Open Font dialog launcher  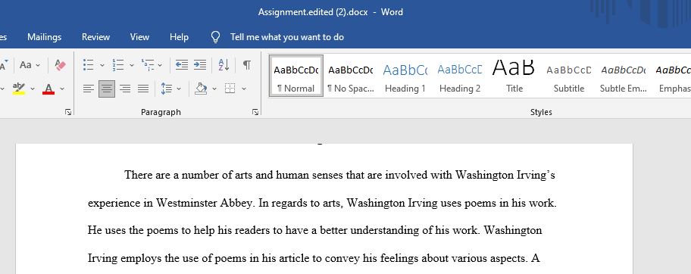tap(68, 112)
